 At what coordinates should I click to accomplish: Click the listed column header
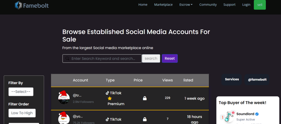pyautogui.click(x=188, y=80)
